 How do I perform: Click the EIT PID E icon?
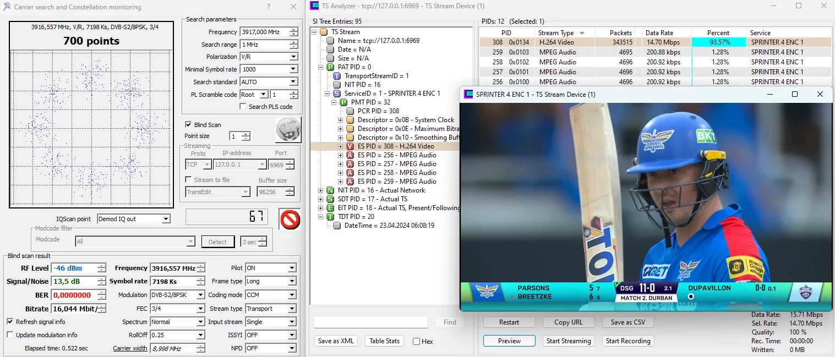click(330, 208)
